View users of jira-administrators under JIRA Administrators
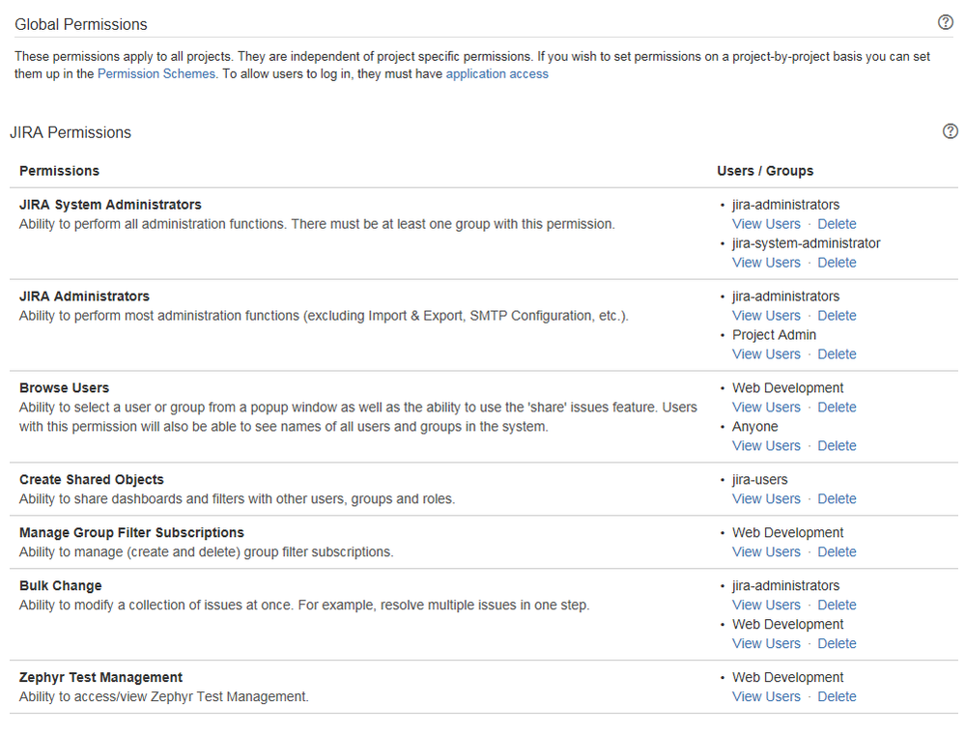Viewport: 965px width, 733px height. pos(766,316)
